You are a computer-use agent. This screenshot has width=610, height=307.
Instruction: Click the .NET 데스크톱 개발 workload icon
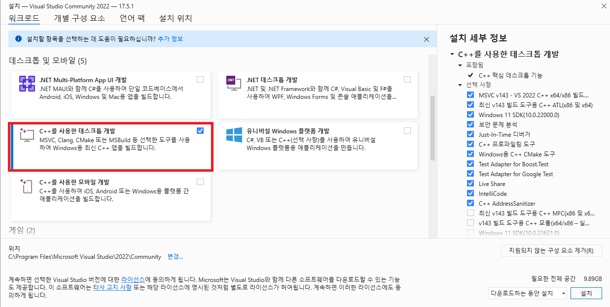pyautogui.click(x=233, y=84)
